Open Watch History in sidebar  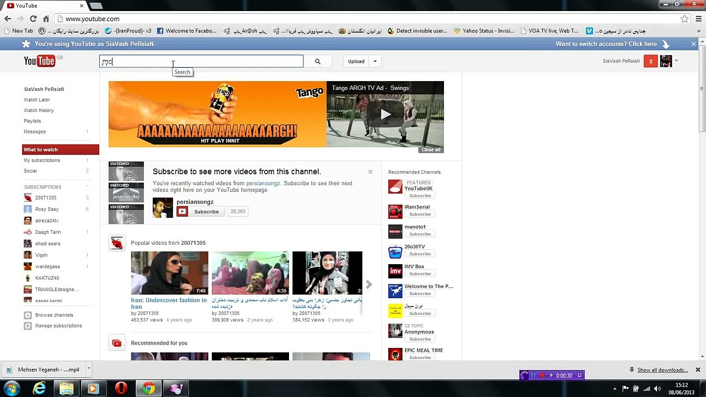39,110
